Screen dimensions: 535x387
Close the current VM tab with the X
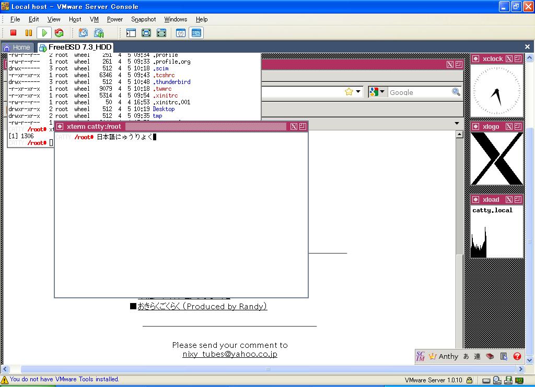click(x=528, y=46)
